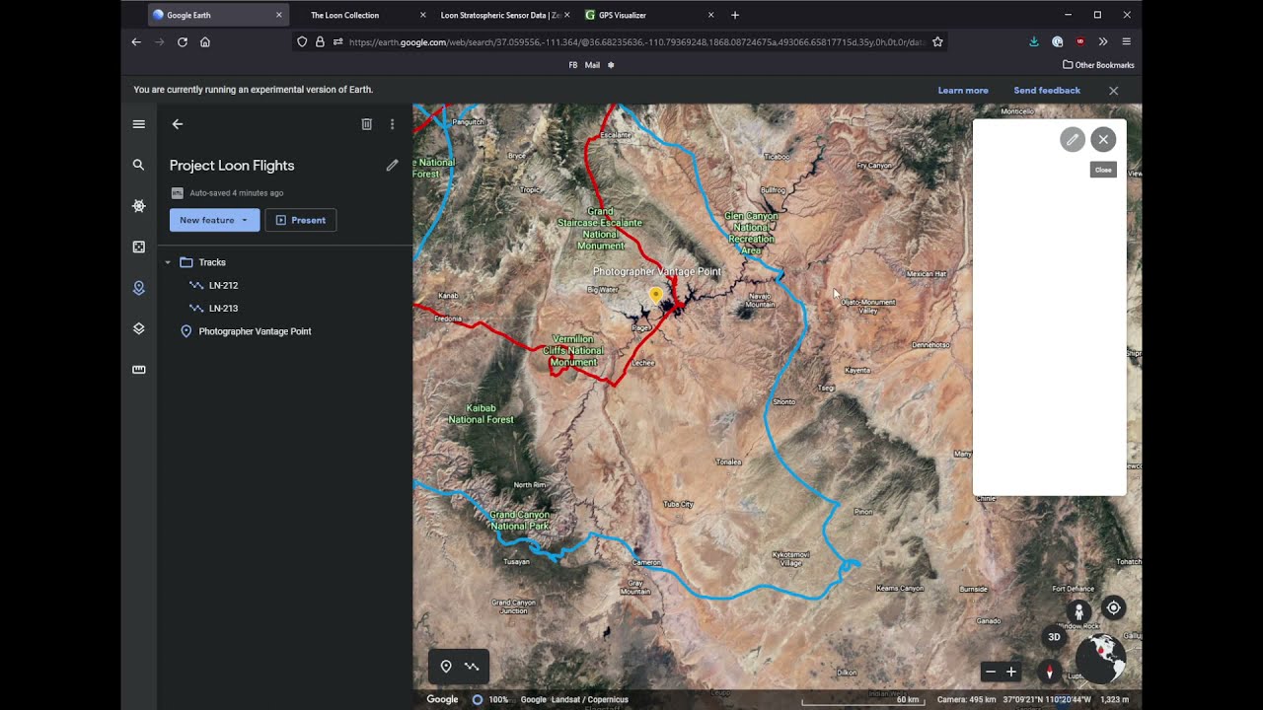Zoom out with minus button

[991, 672]
